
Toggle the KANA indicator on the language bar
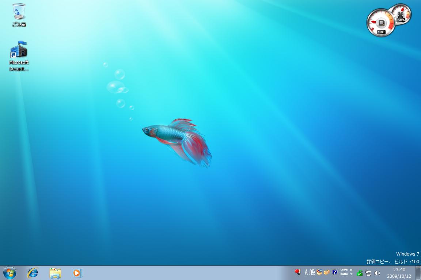tap(344, 274)
